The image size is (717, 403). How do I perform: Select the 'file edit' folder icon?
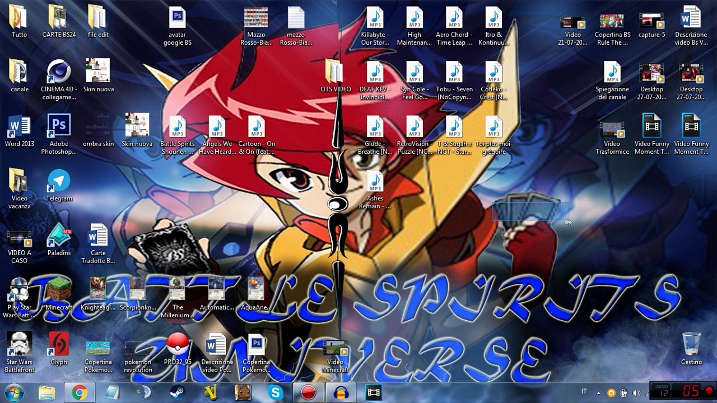pos(98,18)
